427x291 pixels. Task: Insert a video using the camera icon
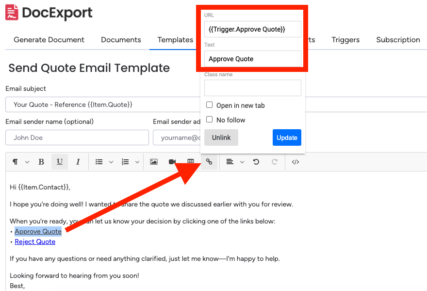172,162
